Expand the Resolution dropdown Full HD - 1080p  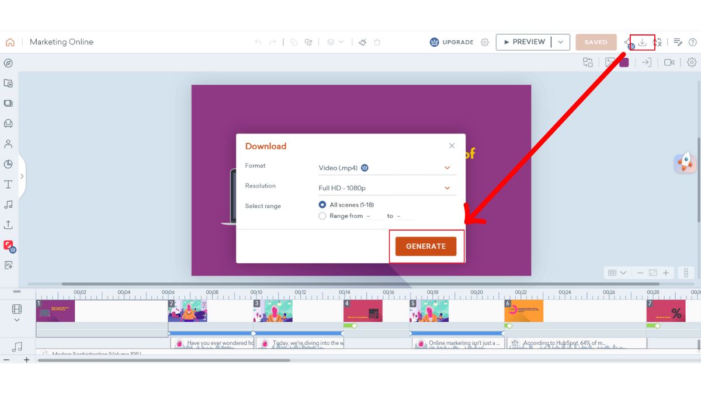386,188
